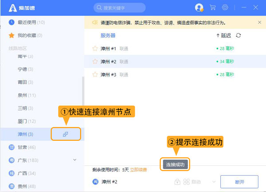Click the 服务器 column header

(108, 35)
